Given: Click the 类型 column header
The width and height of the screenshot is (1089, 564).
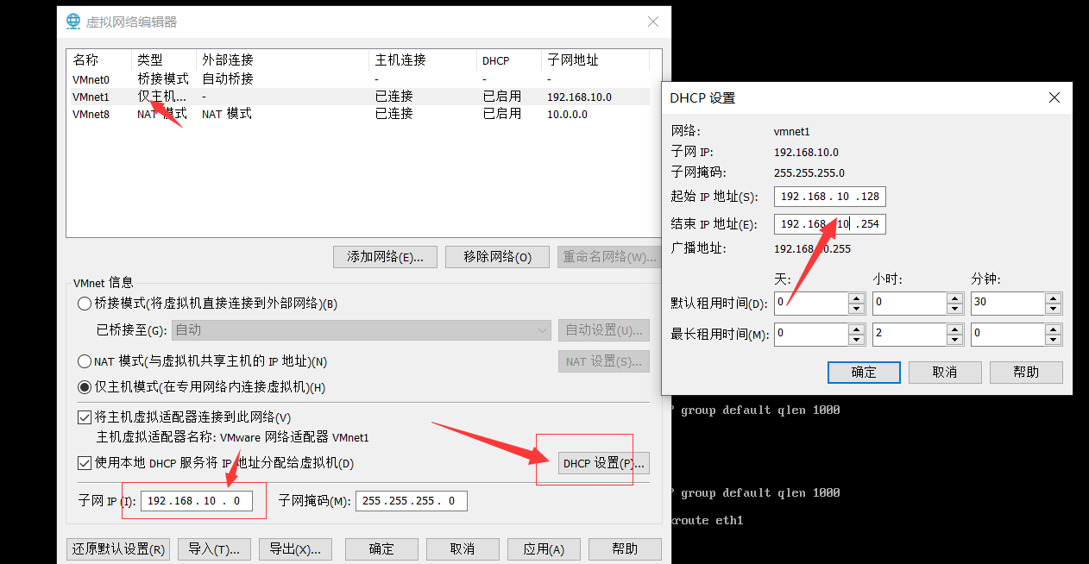Looking at the screenshot, I should click(x=164, y=60).
